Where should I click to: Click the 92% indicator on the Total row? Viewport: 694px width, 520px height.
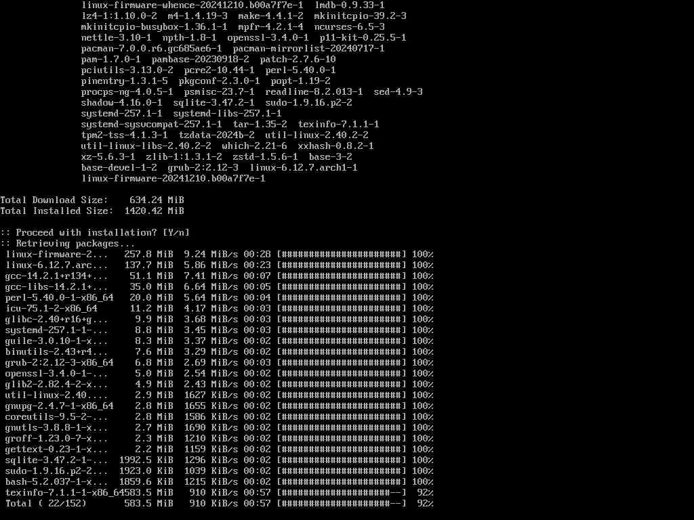[426, 503]
